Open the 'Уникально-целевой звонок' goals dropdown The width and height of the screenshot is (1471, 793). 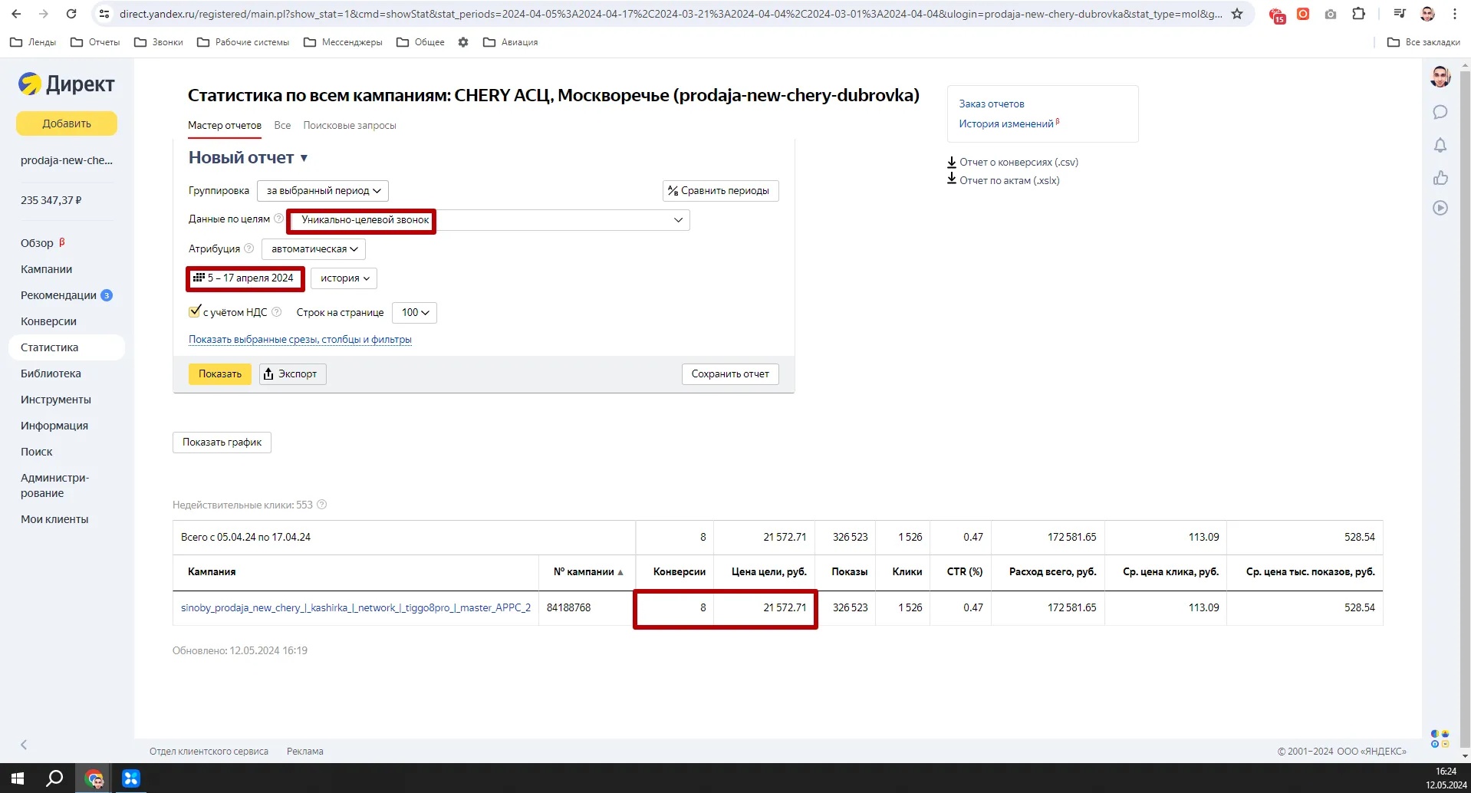pos(489,220)
